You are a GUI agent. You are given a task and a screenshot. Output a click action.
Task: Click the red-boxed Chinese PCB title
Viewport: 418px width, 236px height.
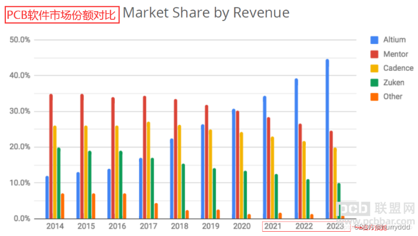point(62,14)
